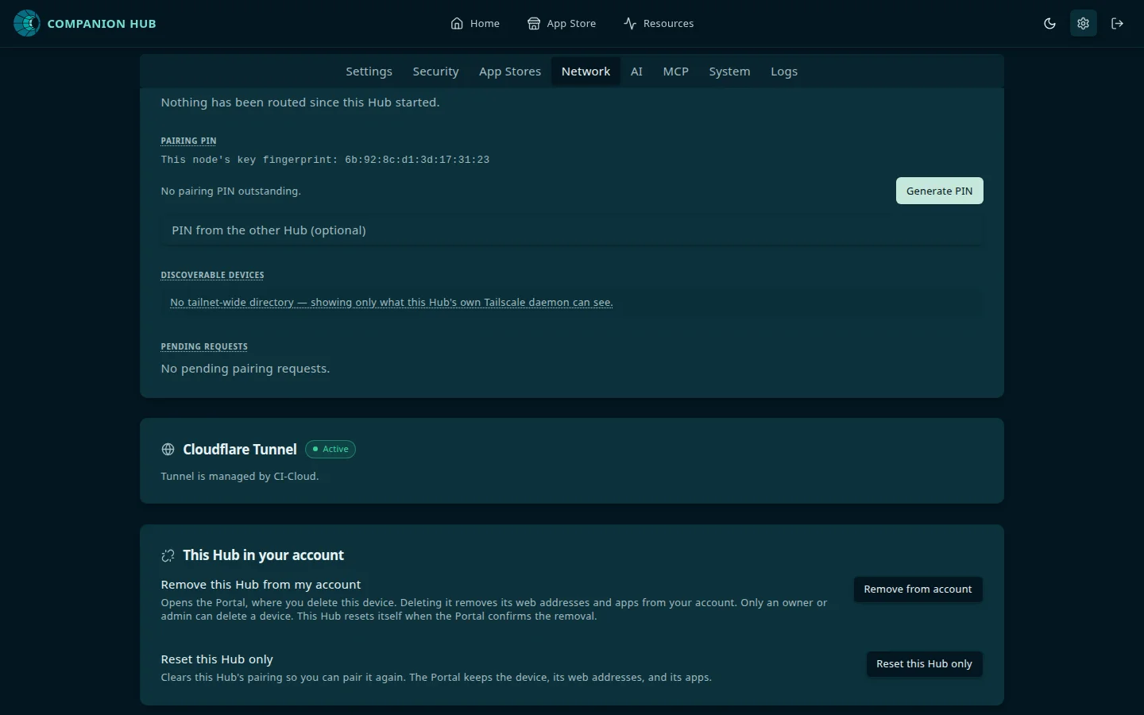This screenshot has height=715, width=1144.
Task: Open settings gear icon
Action: click(1083, 23)
